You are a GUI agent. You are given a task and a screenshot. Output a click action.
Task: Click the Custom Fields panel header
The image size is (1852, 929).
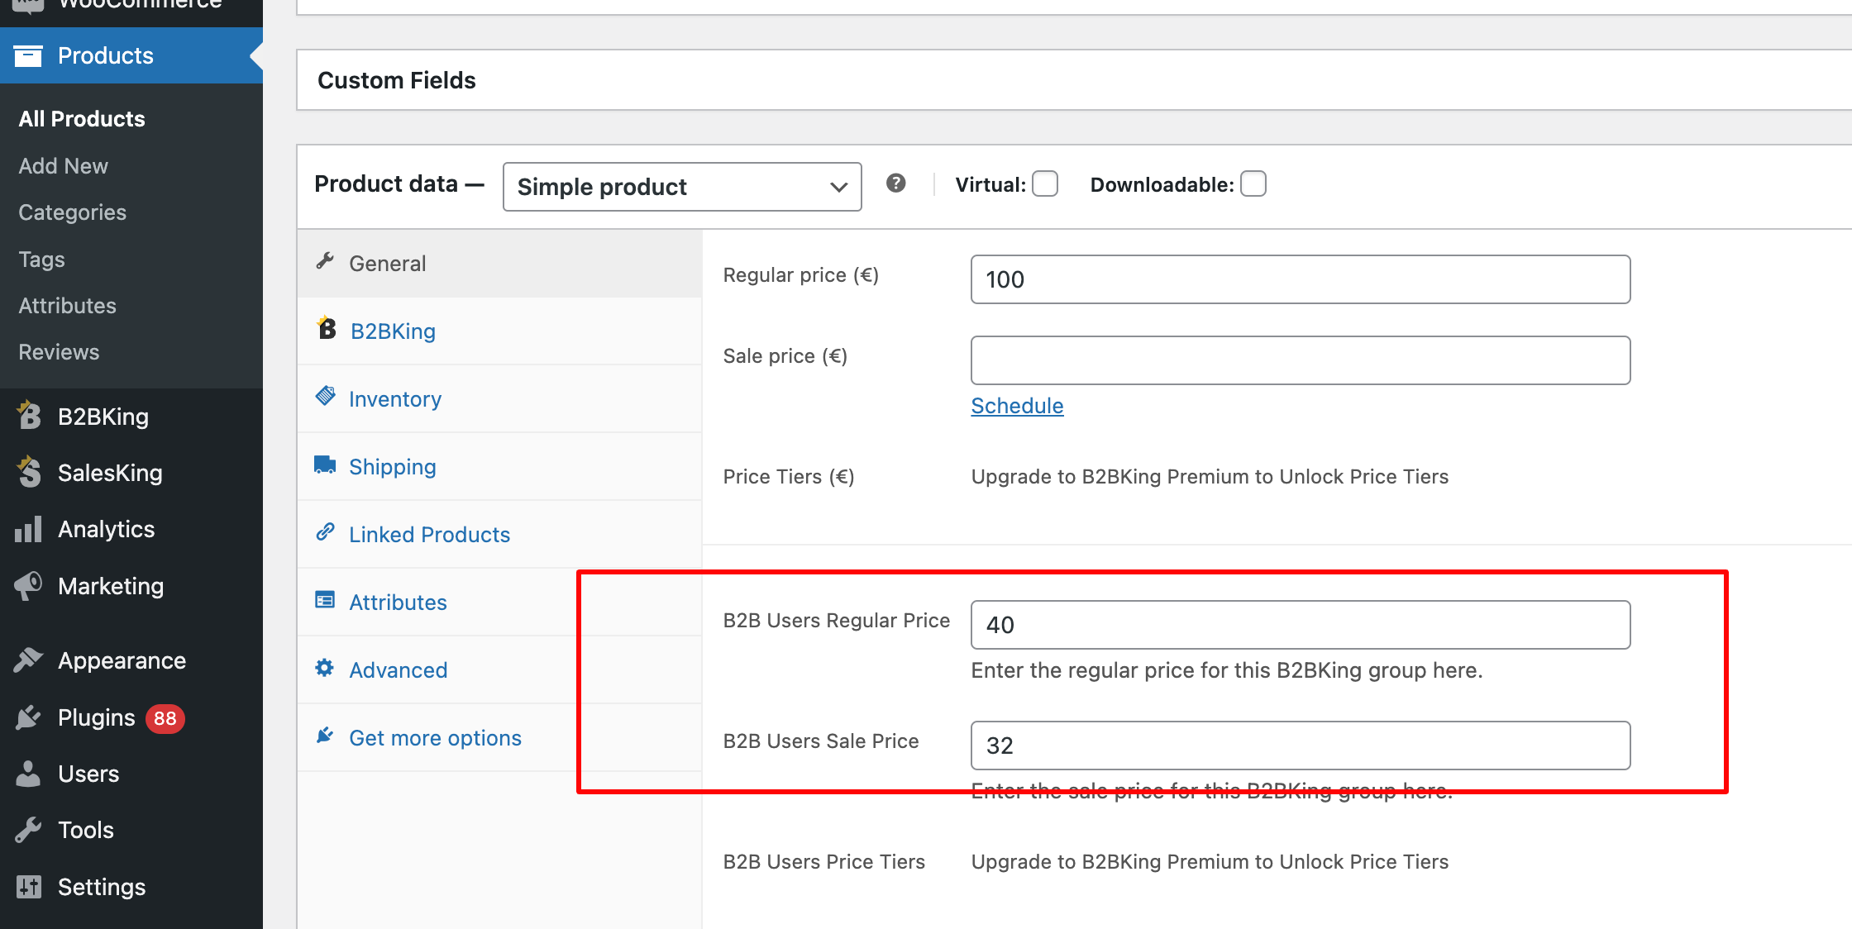1074,80
